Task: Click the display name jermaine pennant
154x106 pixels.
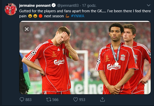Action: 35,6
